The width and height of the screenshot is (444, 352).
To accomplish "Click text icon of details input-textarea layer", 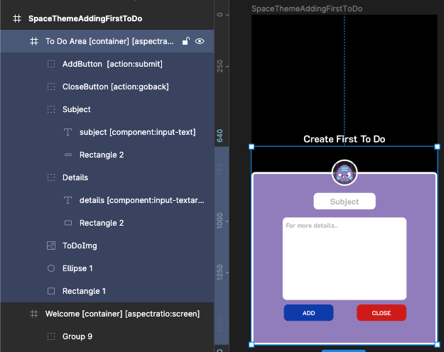I will coord(68,200).
